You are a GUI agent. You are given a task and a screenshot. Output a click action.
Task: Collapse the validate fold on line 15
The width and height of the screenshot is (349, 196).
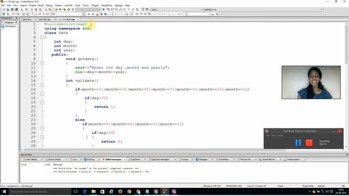click(42, 85)
